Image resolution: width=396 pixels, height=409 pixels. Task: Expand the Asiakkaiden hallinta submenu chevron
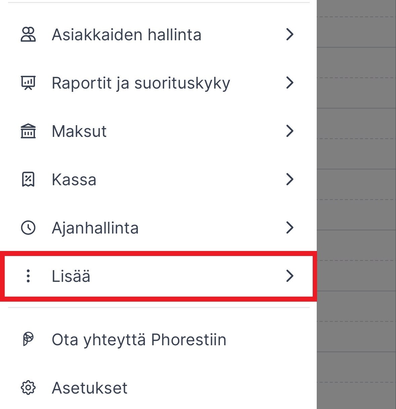click(x=290, y=34)
